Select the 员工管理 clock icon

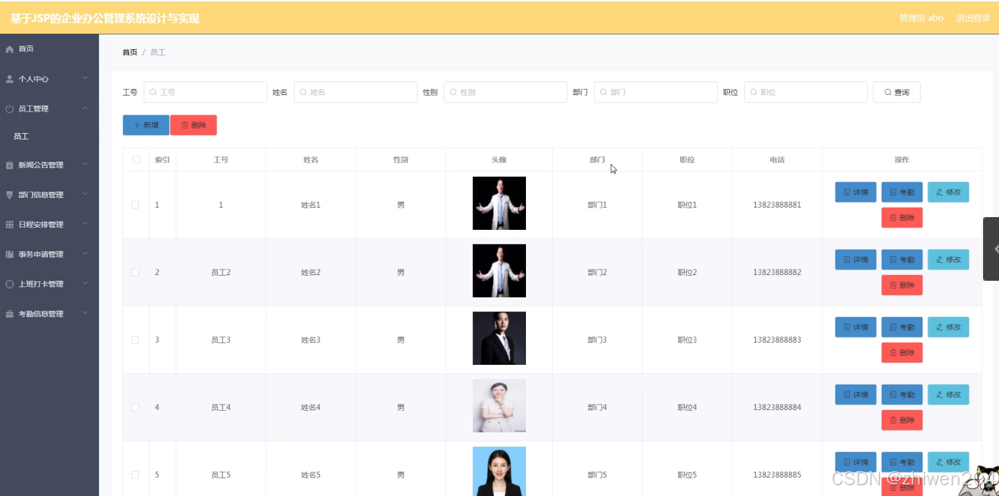[x=9, y=108]
